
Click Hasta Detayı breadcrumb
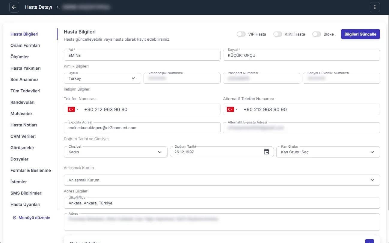coord(38,7)
